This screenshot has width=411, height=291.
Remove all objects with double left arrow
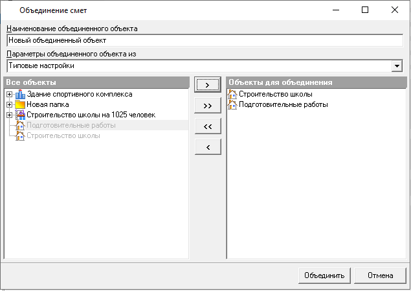coord(208,126)
